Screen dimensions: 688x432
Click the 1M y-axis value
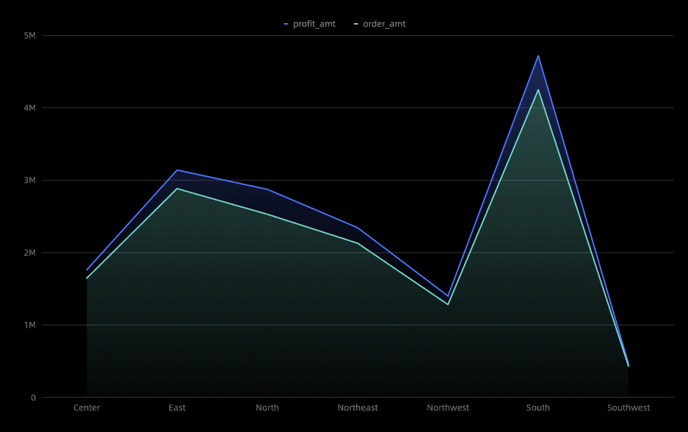(x=29, y=325)
